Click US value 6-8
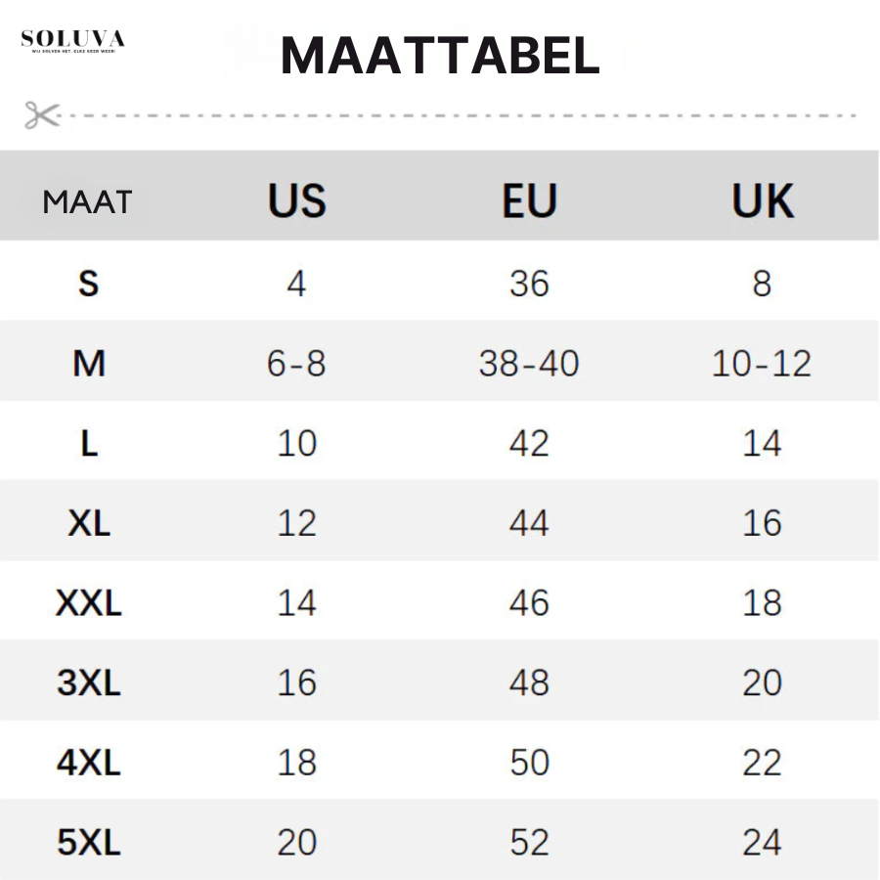Image resolution: width=880 pixels, height=880 pixels. point(296,363)
